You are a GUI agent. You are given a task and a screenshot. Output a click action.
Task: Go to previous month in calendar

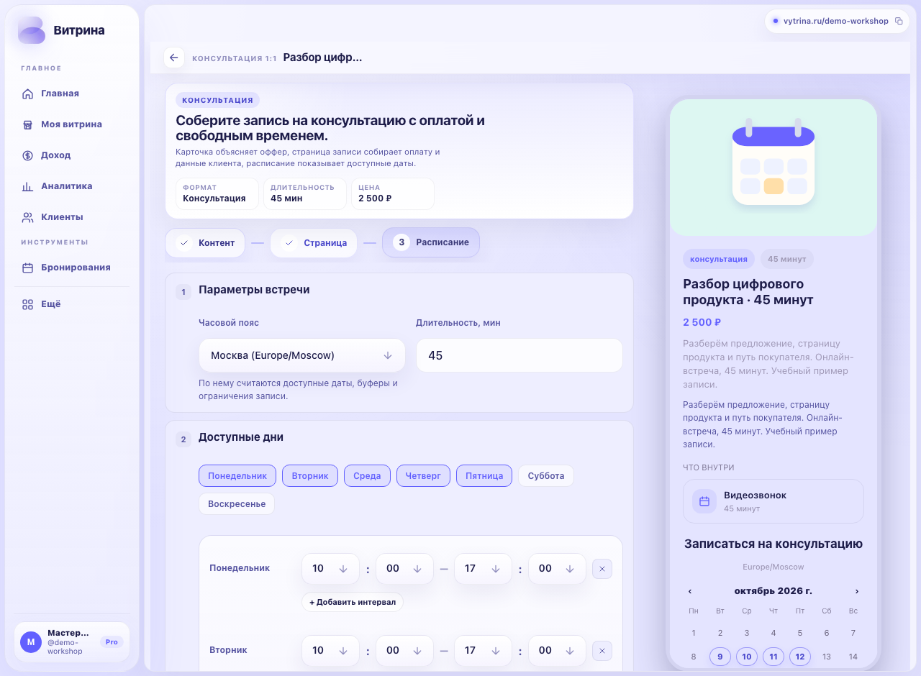click(690, 591)
